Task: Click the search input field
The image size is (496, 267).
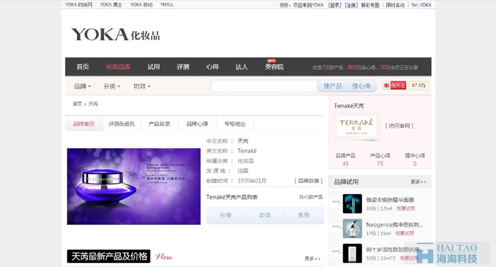Action: [264, 86]
